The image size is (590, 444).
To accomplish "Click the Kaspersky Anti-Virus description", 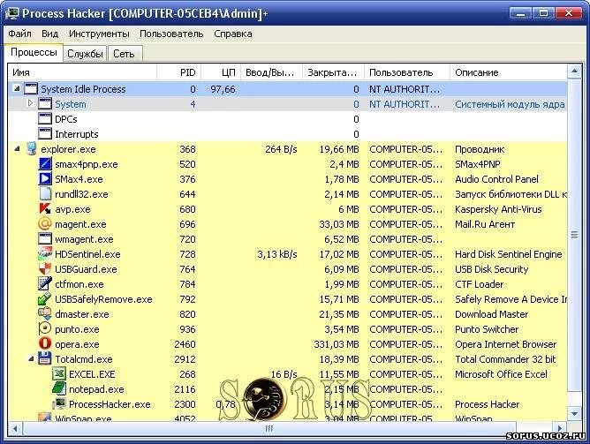I will point(498,209).
